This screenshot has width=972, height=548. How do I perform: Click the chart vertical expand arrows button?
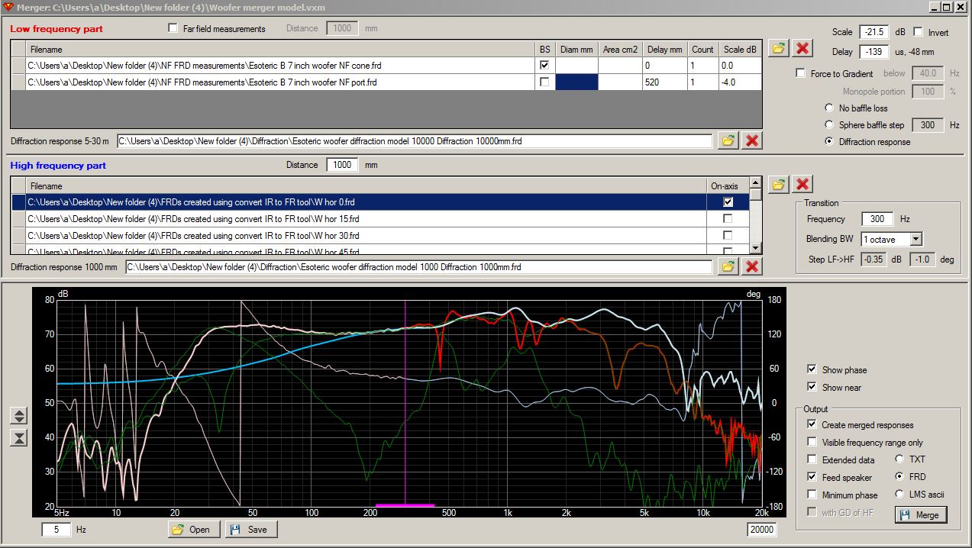click(x=20, y=416)
